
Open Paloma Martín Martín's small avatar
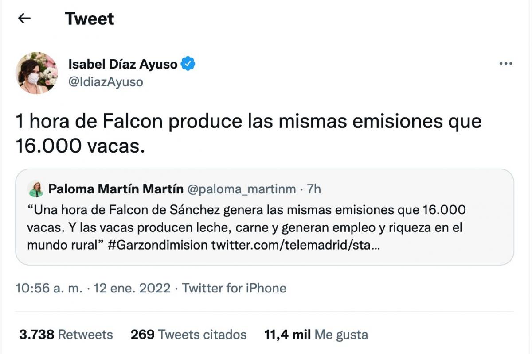pos(35,189)
